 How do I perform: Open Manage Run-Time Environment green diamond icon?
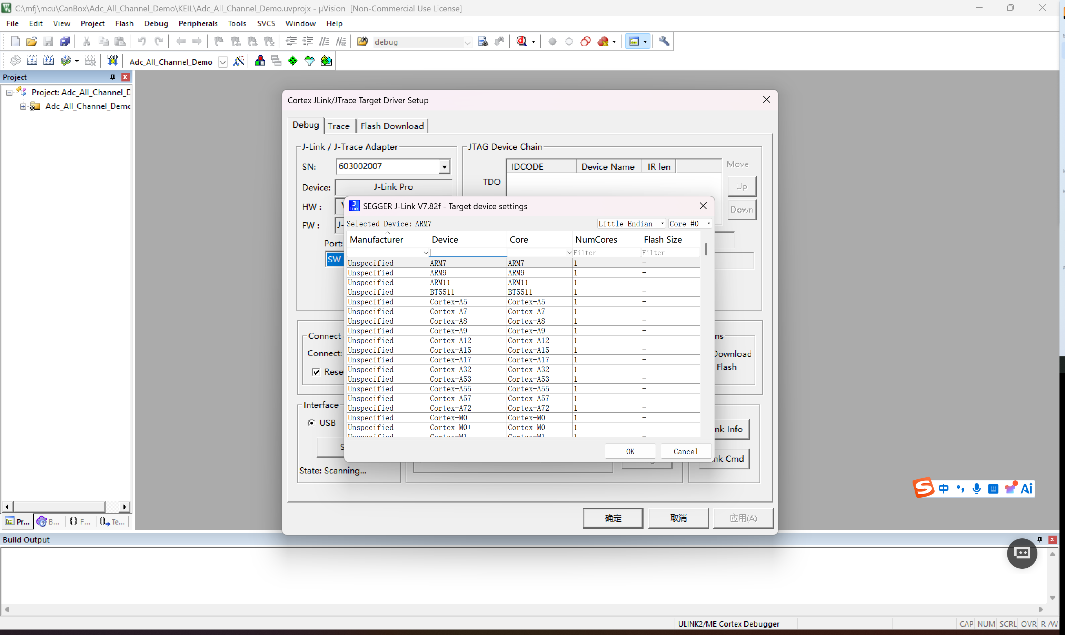(293, 61)
